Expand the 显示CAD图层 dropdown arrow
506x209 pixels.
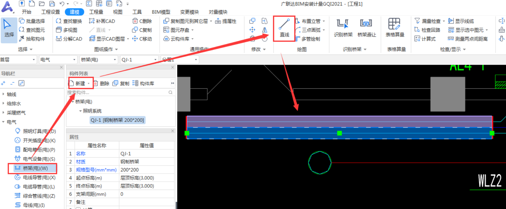128,39
